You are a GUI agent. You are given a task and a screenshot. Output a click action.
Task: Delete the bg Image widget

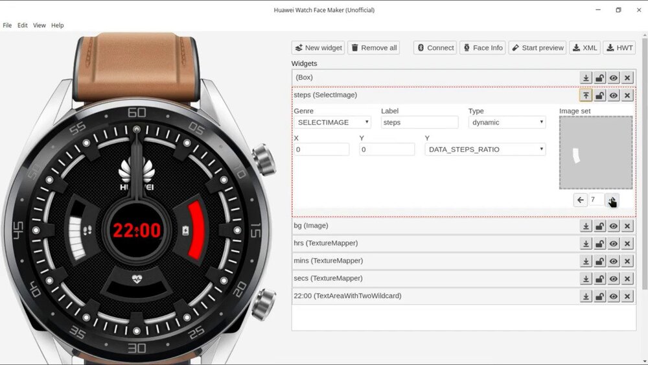pos(627,226)
